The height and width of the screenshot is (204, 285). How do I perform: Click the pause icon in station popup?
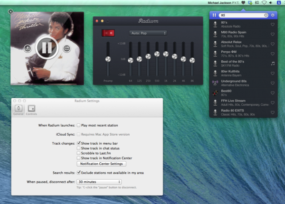(x=214, y=15)
